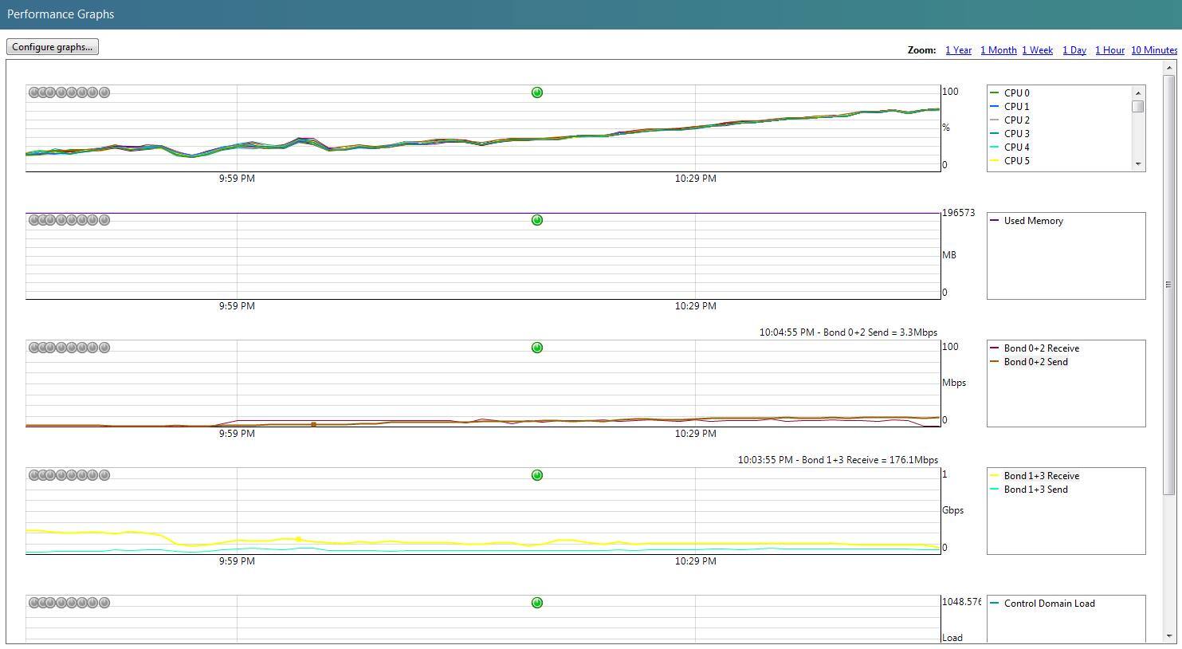Click green power event icon in CPU graph
The height and width of the screenshot is (649, 1182).
click(537, 92)
